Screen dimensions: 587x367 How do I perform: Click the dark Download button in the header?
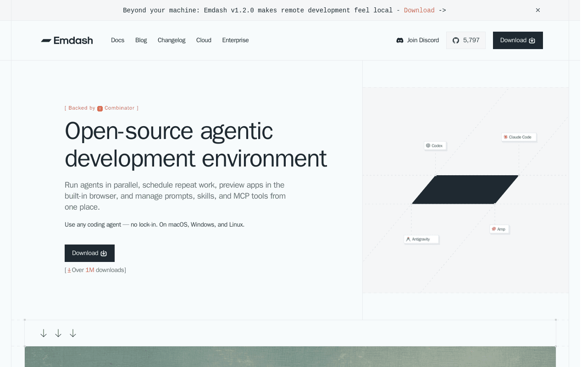coord(518,40)
